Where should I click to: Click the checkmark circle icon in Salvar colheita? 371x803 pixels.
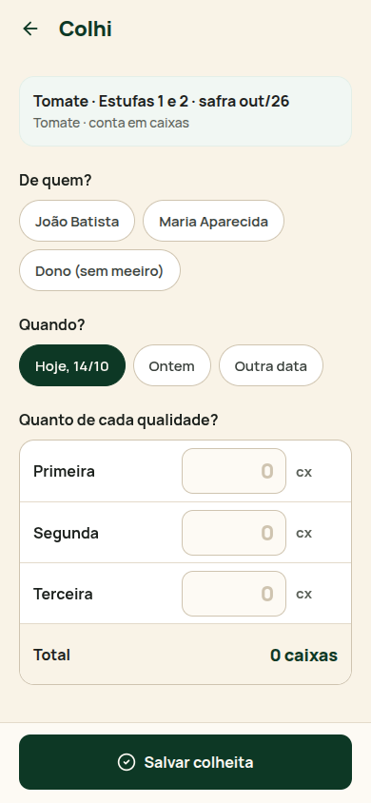point(127,762)
